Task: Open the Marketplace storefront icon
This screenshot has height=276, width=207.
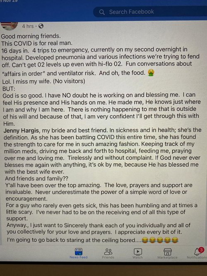Action: [x=168, y=252]
